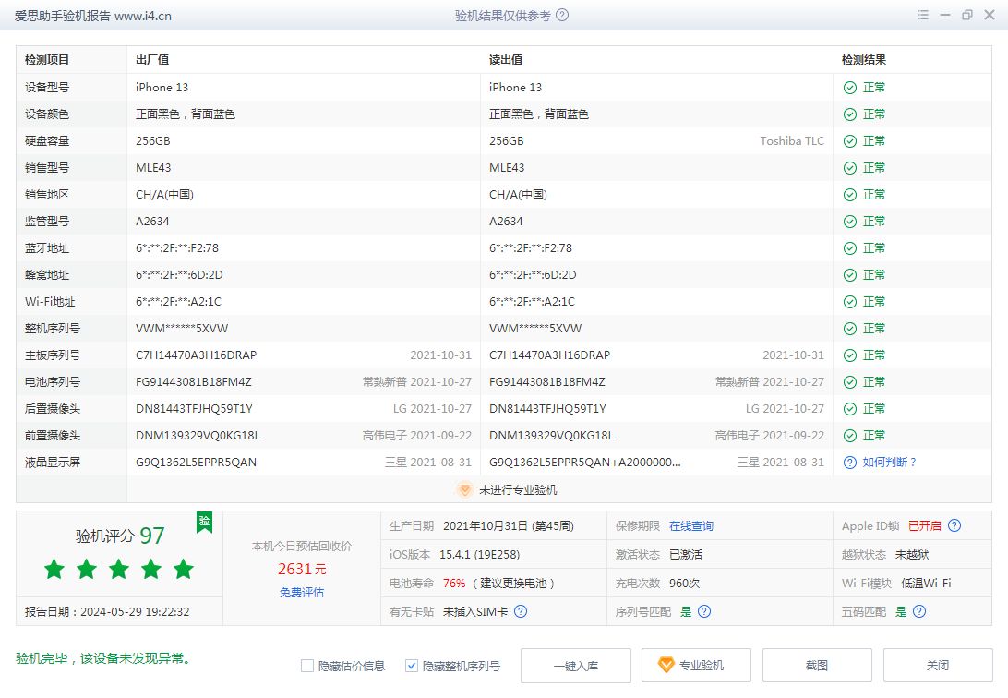Click the question icon before 如何判断
The image size is (1008, 698).
click(x=850, y=463)
